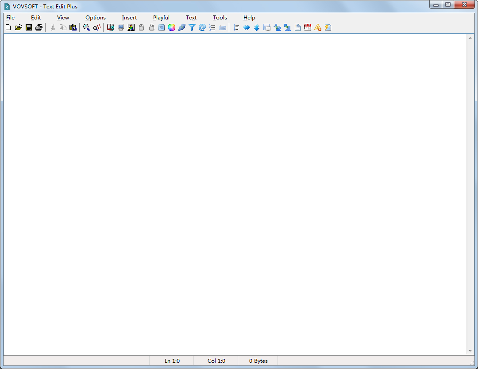Create a new blank document
This screenshot has width=478, height=369.
tap(8, 27)
